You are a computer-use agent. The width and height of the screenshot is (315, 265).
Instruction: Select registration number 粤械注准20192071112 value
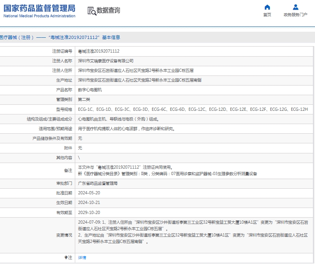coord(99,51)
